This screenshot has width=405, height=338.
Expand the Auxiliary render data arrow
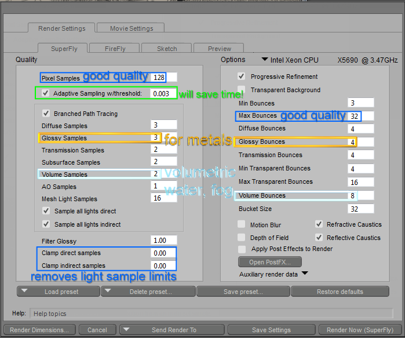coord(304,274)
